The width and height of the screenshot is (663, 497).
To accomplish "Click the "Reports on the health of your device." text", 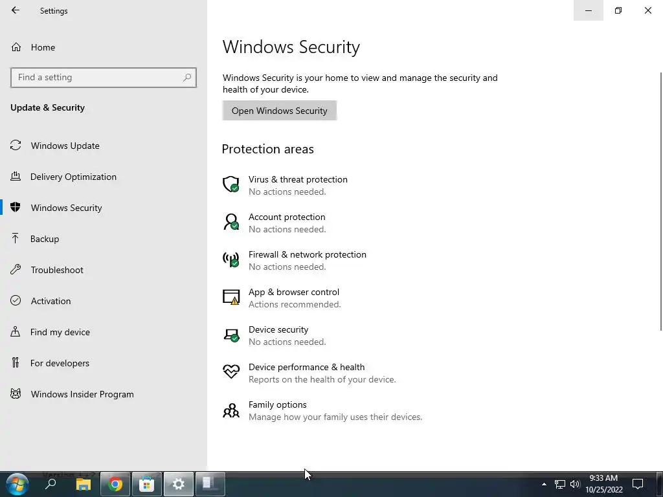I will 322,379.
